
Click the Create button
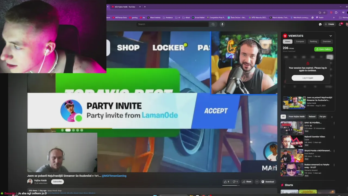point(329,24)
